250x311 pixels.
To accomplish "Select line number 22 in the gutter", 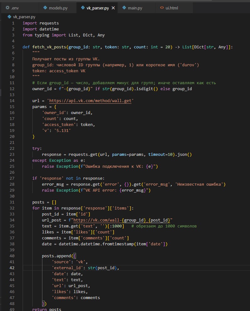I will (13, 148).
